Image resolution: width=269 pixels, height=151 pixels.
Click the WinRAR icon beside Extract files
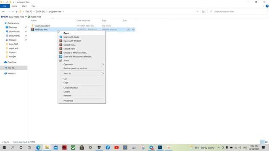tap(61, 45)
